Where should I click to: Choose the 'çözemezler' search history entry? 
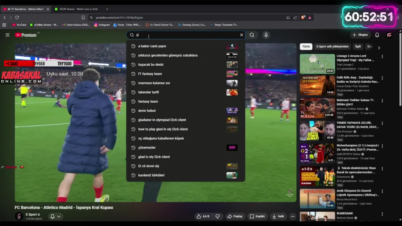click(185, 148)
